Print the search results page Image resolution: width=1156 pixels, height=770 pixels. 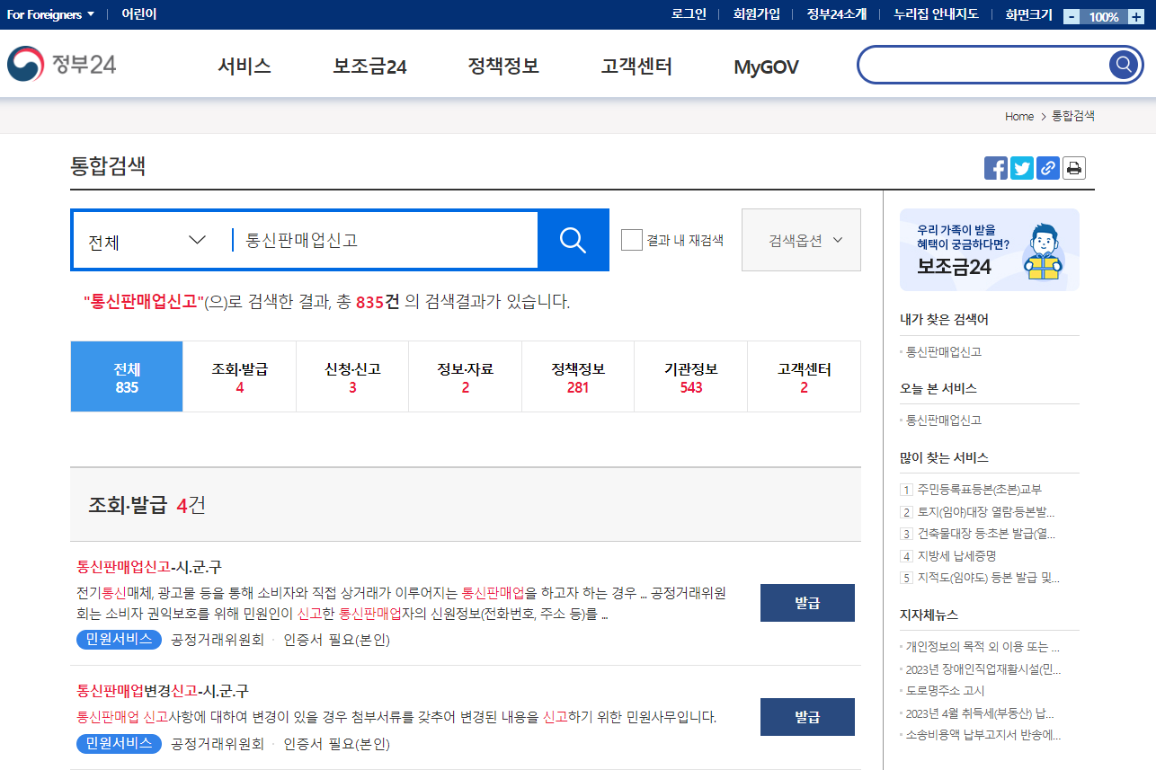(x=1073, y=167)
